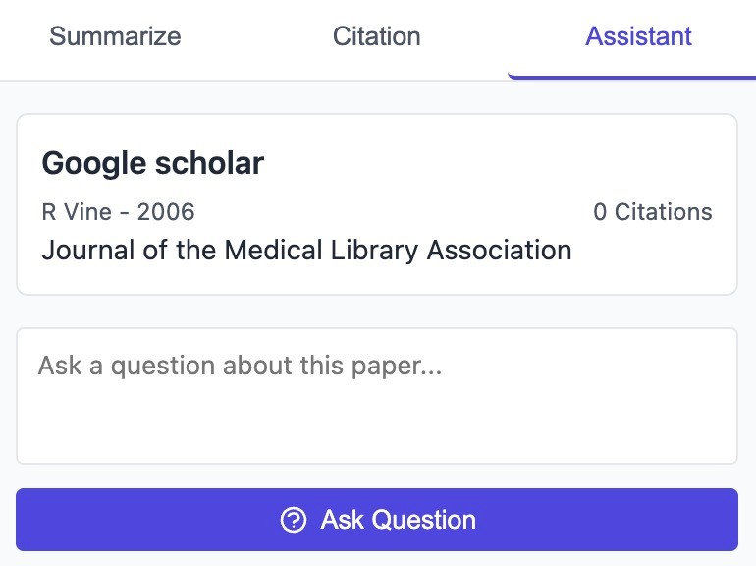Show citation formats via Citation tab

(376, 37)
